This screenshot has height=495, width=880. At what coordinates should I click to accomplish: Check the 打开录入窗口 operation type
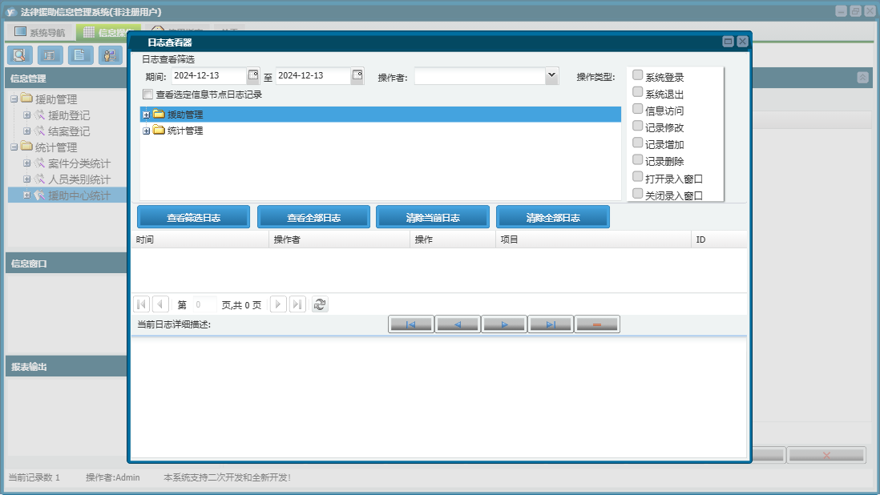(x=637, y=176)
